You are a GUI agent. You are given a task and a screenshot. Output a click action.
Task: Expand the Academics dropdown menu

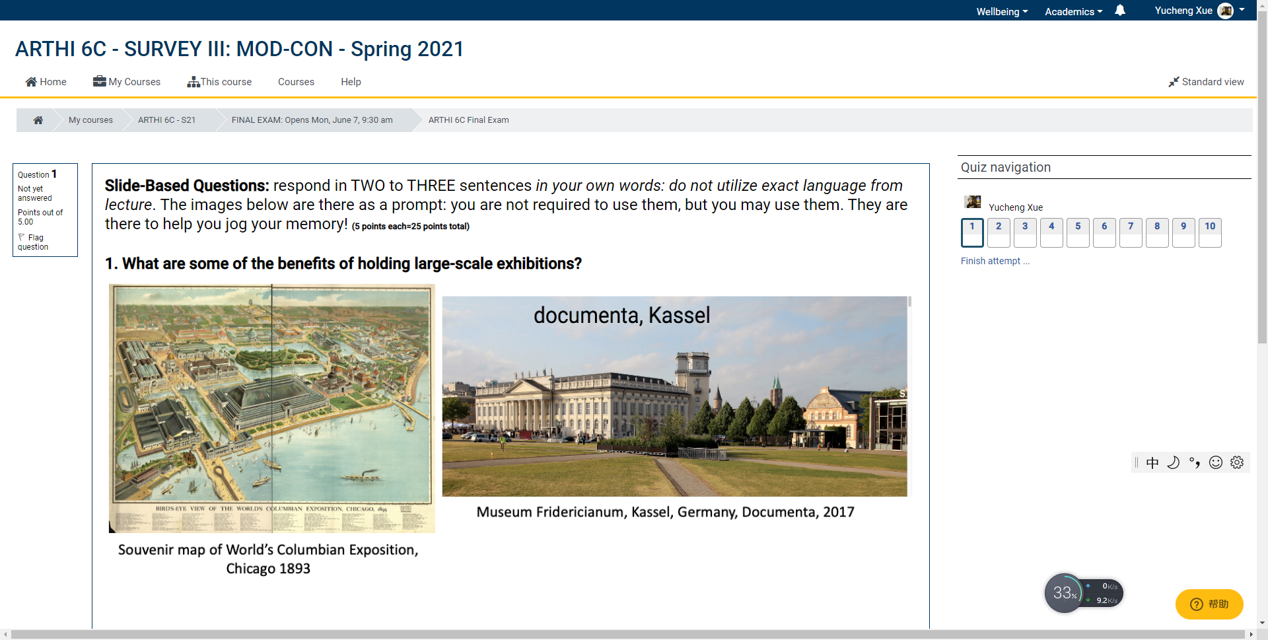pyautogui.click(x=1073, y=12)
